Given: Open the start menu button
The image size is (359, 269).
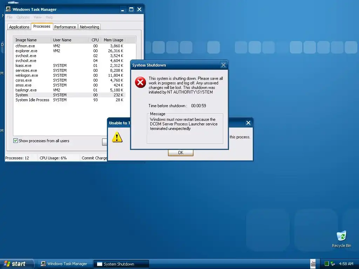Looking at the screenshot, I should pyautogui.click(x=16, y=264).
